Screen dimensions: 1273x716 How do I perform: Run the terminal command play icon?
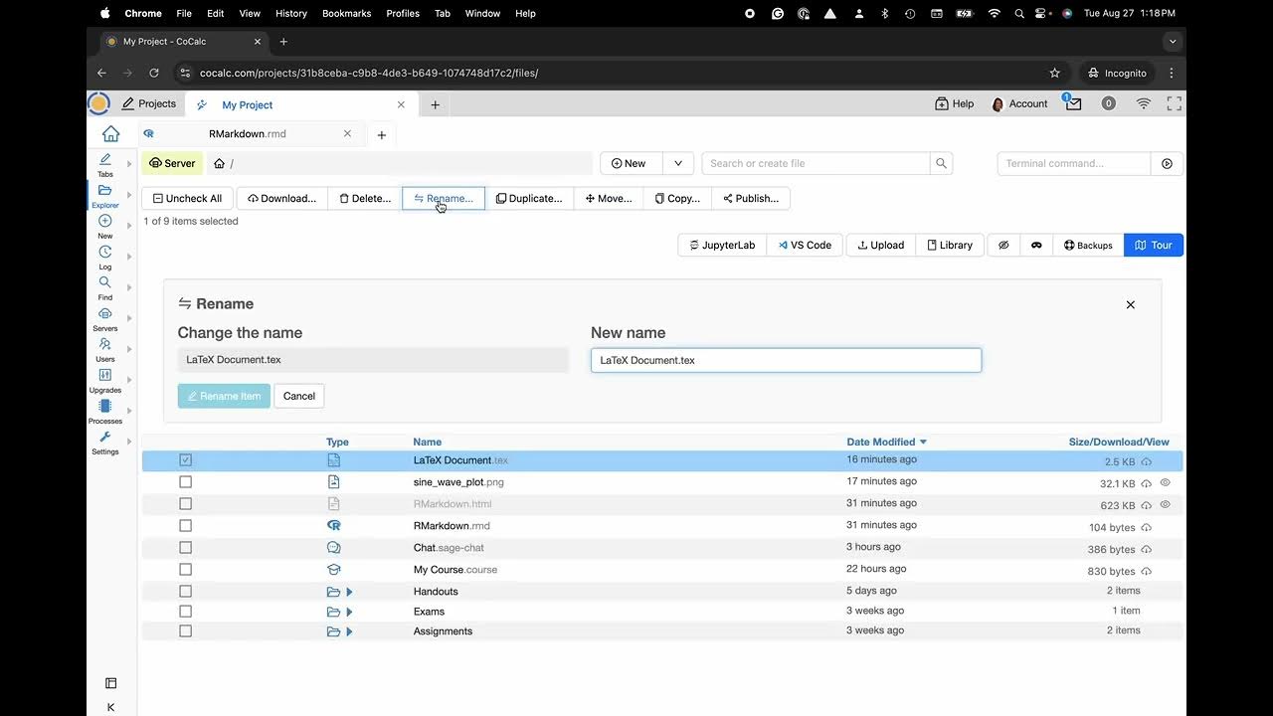tap(1167, 163)
